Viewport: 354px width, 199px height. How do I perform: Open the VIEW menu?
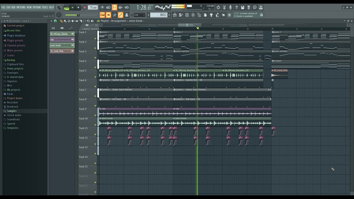(x=29, y=7)
